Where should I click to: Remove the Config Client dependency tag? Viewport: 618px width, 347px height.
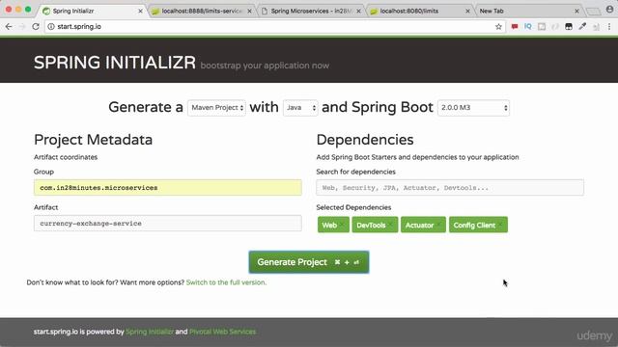tap(500, 225)
